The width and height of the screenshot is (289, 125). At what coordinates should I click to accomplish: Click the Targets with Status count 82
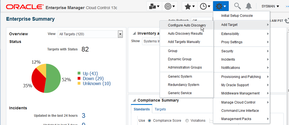pyautogui.click(x=85, y=49)
